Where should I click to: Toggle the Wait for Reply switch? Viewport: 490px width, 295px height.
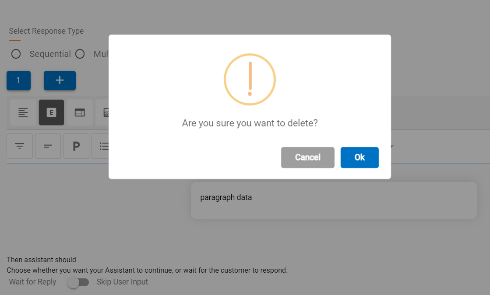point(78,282)
